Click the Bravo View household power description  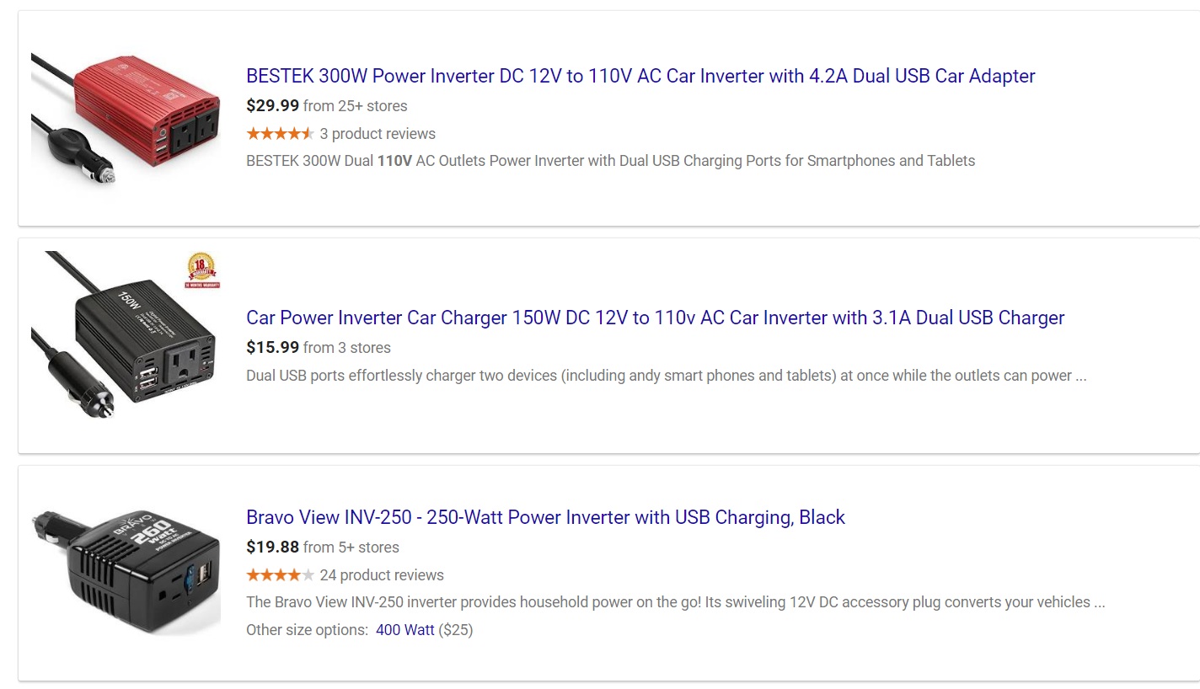[675, 602]
